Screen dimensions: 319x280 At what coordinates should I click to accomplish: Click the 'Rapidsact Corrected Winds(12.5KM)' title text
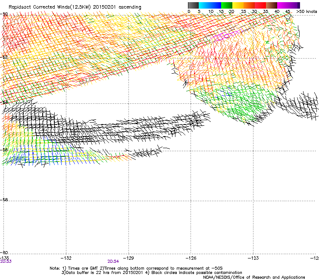click(x=50, y=7)
